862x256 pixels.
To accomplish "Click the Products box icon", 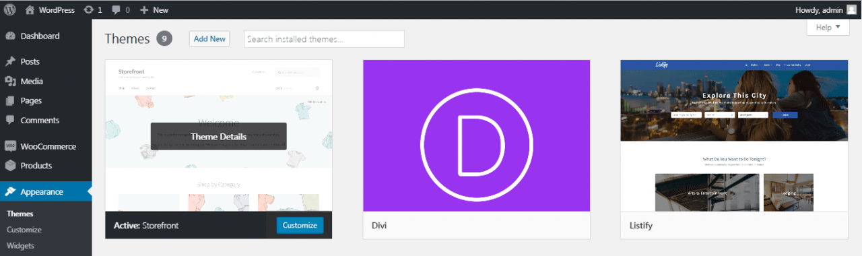I will (10, 166).
